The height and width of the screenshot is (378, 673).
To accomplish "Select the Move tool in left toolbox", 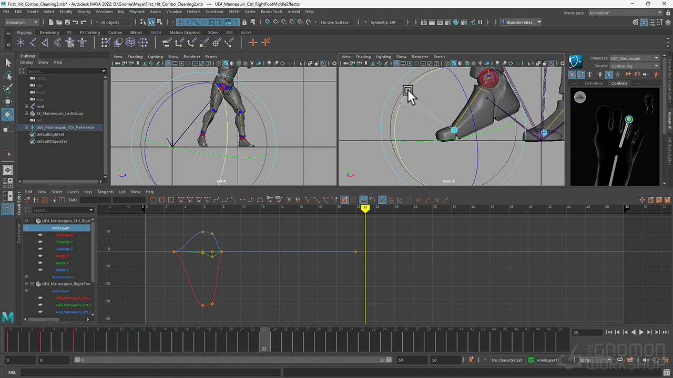I will [x=7, y=101].
